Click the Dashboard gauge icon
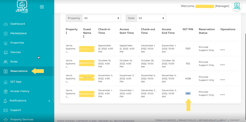246x122 pixels. pos(6,24)
